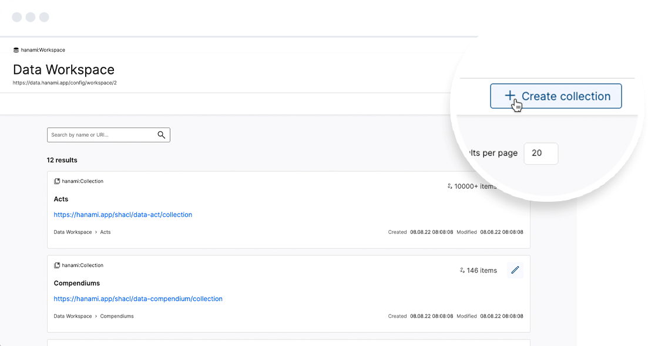The height and width of the screenshot is (346, 648).
Task: Click Data Workspace breadcrumb in Compendiums card
Action: tap(73, 316)
